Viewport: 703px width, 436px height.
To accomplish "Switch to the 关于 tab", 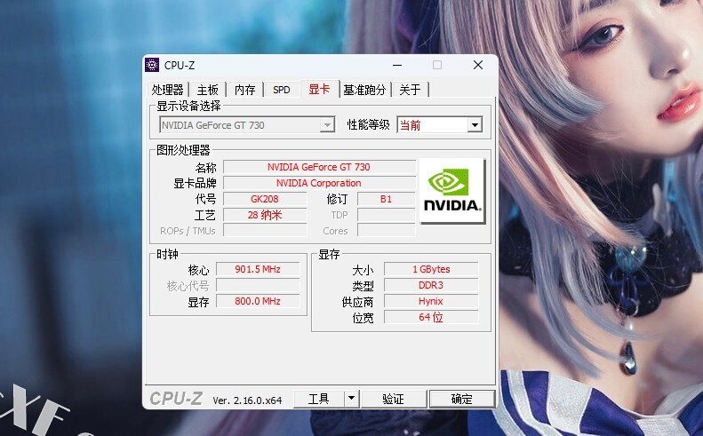I will click(411, 90).
